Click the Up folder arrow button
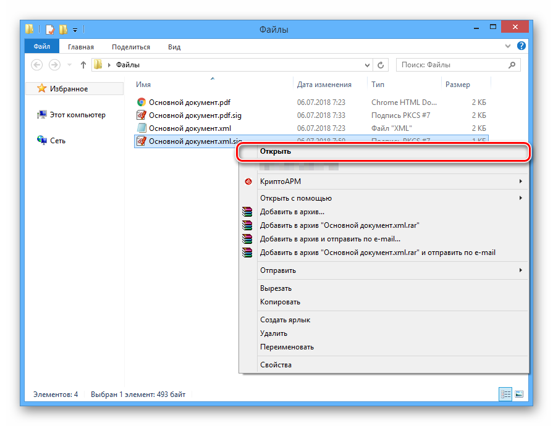This screenshot has height=426, width=553. pos(83,65)
